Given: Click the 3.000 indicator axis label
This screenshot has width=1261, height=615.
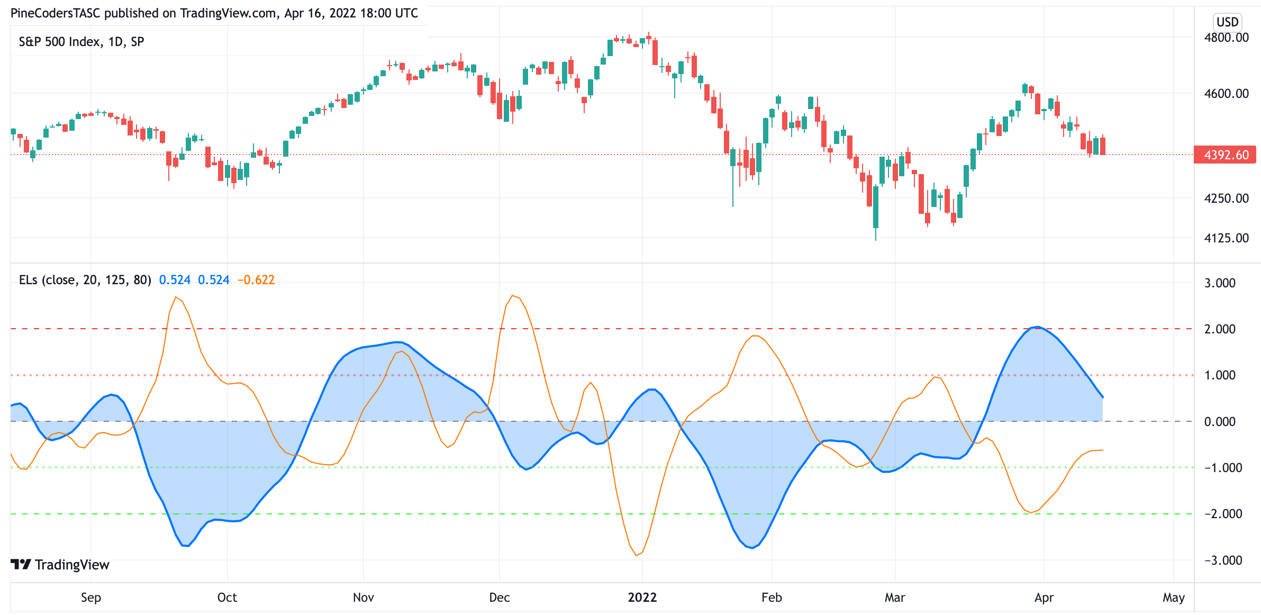Looking at the screenshot, I should tap(1220, 283).
